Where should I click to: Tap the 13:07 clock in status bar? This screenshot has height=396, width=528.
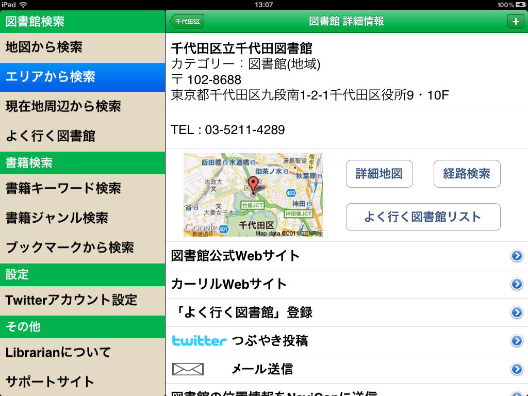pyautogui.click(x=263, y=5)
